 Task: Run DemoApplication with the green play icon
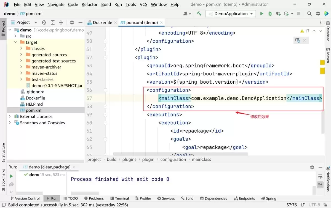point(262,13)
